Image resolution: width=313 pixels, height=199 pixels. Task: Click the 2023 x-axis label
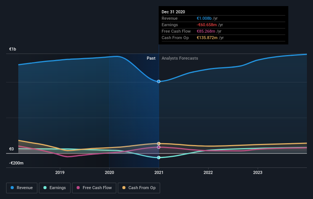tap(258, 172)
